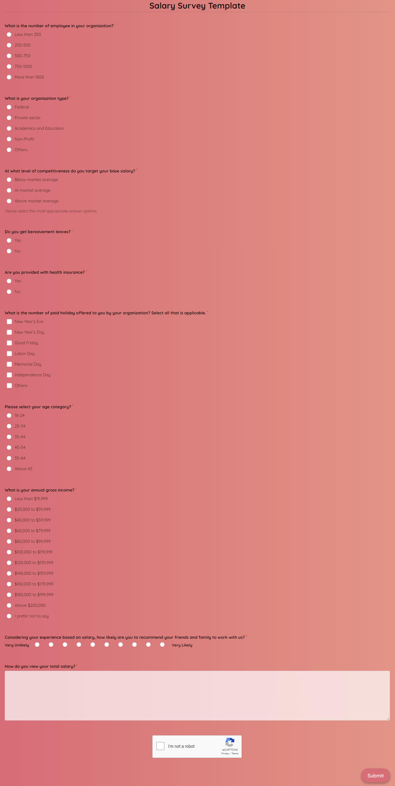The height and width of the screenshot is (786, 395).
Task: Select the 55-64 age category
Action: point(9,458)
